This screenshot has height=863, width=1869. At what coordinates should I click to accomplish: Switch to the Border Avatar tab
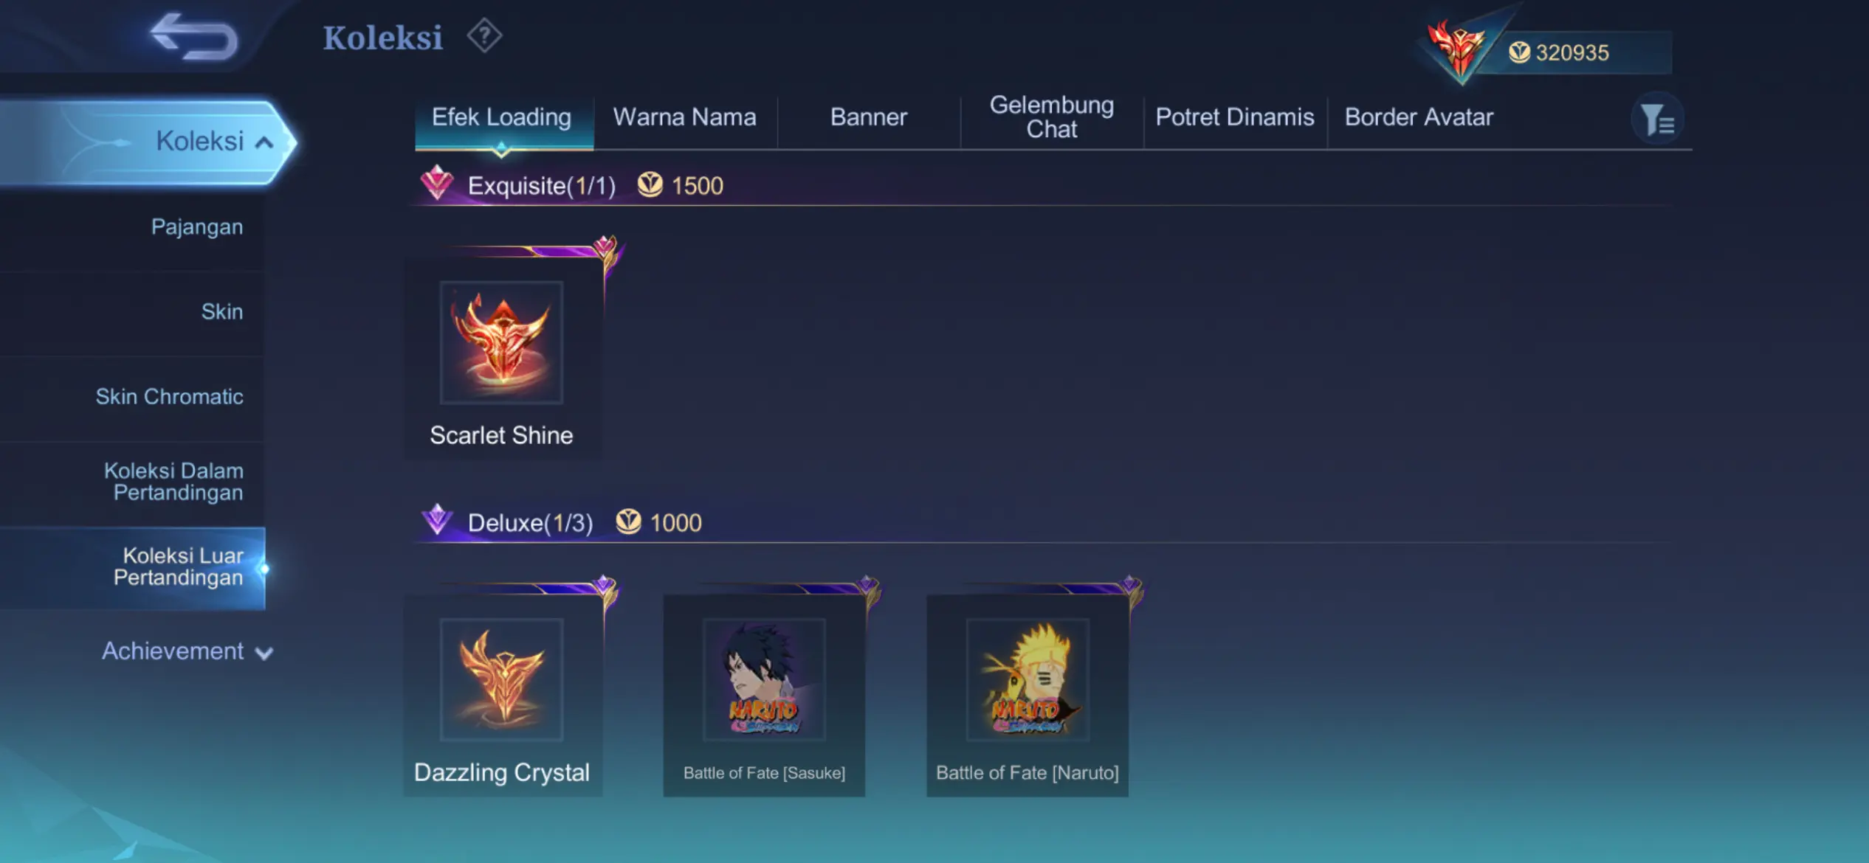(x=1419, y=117)
